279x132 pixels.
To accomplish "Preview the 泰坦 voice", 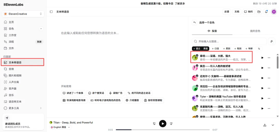I will tap(262, 58).
